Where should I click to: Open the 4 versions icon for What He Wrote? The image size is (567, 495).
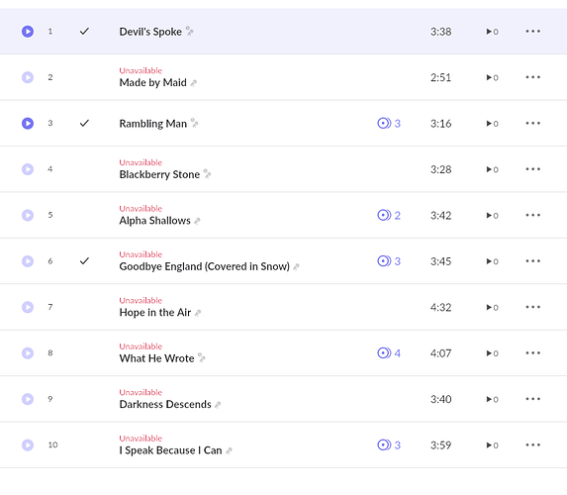pyautogui.click(x=389, y=353)
